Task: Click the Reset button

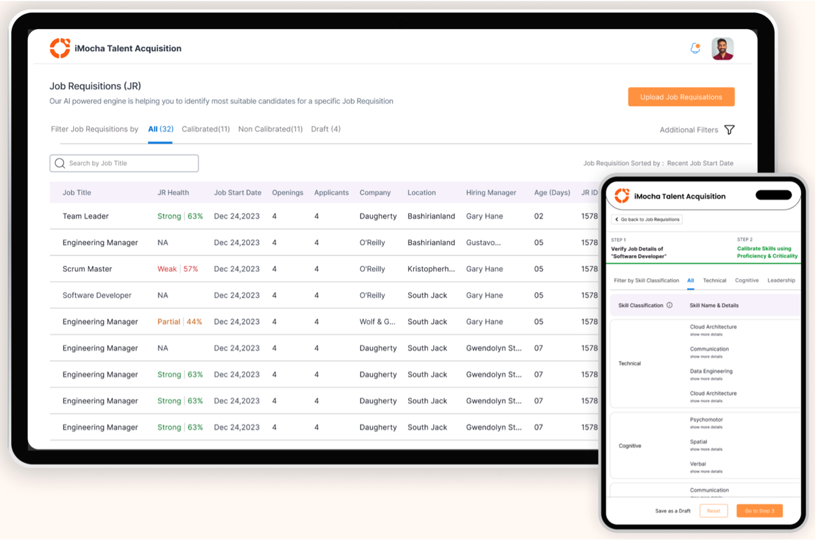Action: pyautogui.click(x=713, y=511)
